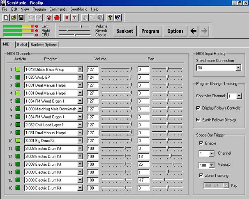249x199 pixels.
Task: Click the Save disk toolbar icon
Action: click(21, 18)
